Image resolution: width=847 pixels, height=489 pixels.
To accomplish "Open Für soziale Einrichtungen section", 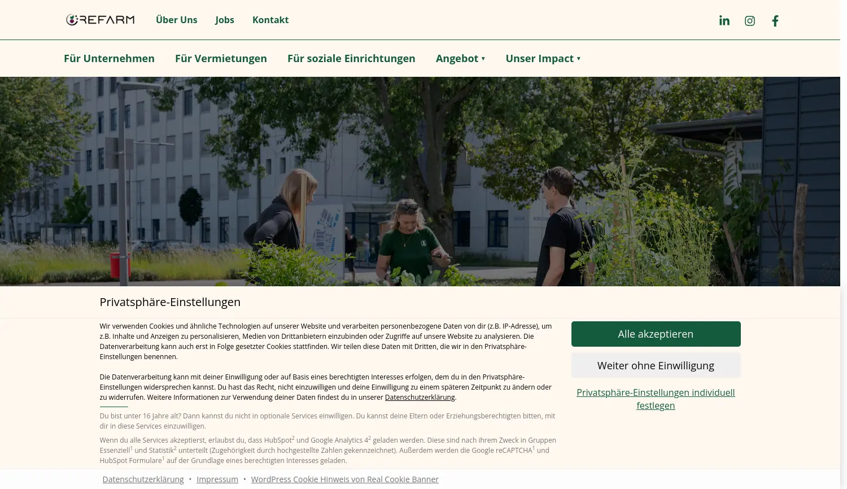I will pos(351,58).
